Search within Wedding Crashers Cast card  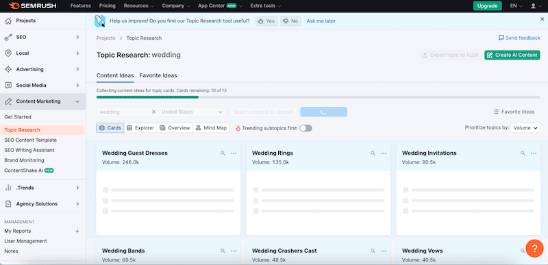[373, 251]
